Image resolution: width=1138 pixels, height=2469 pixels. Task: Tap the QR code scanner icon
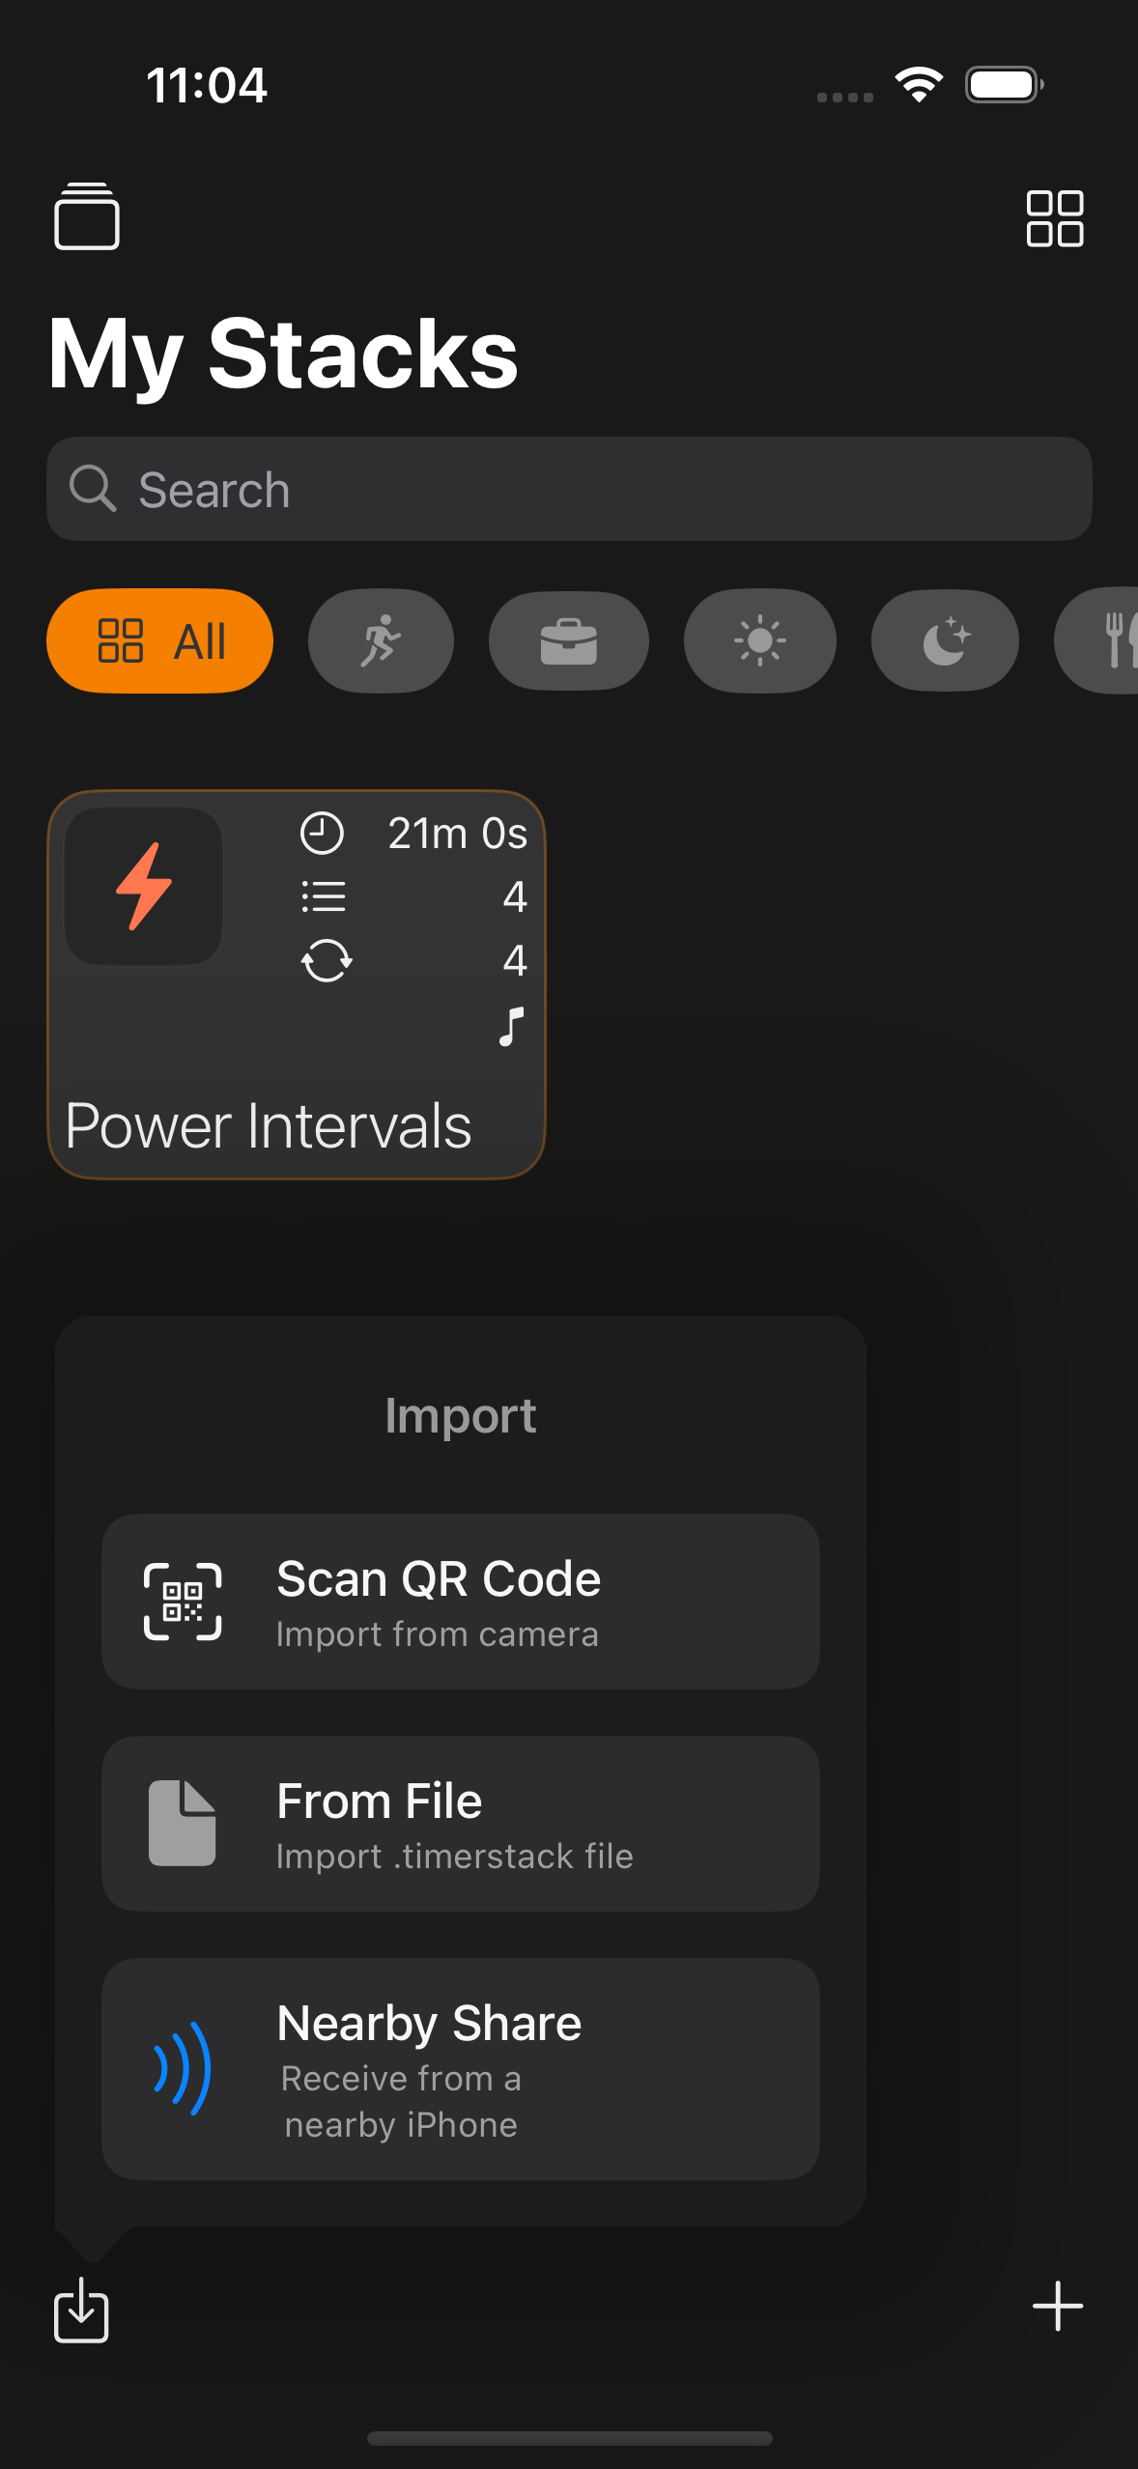click(x=184, y=1601)
